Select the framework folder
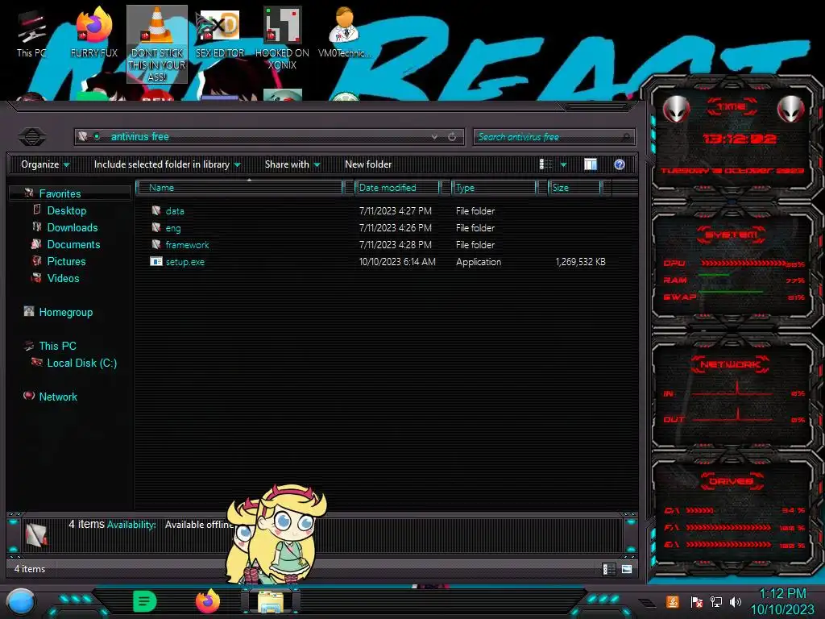 (187, 245)
